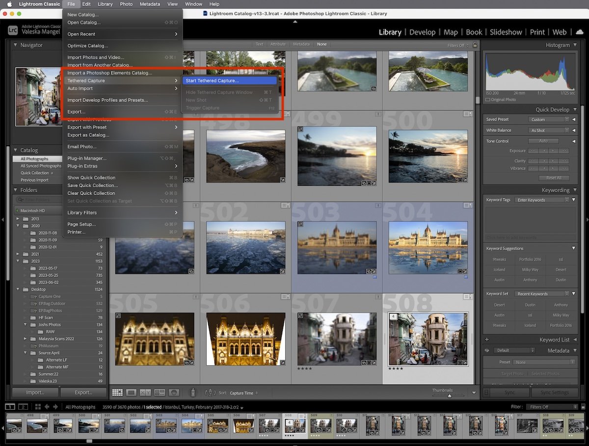Select the Grid view icon
This screenshot has height=446, width=589.
[117, 392]
